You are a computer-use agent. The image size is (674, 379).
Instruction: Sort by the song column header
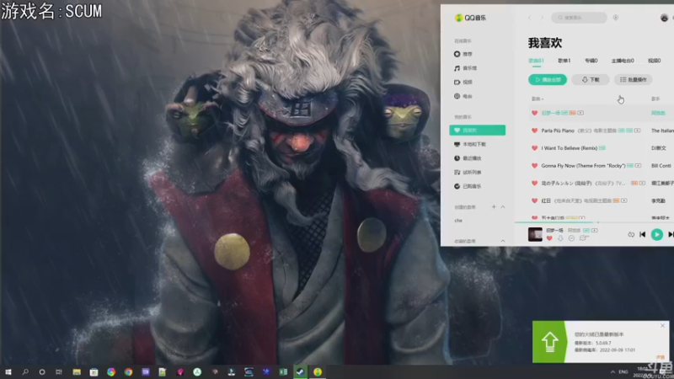click(x=538, y=99)
